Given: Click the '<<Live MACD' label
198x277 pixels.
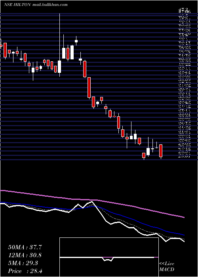Looking at the screenshot, I should click(x=167, y=267).
